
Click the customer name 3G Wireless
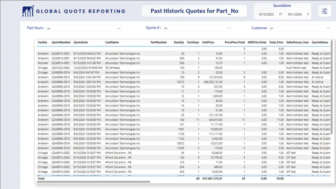pos(112,68)
